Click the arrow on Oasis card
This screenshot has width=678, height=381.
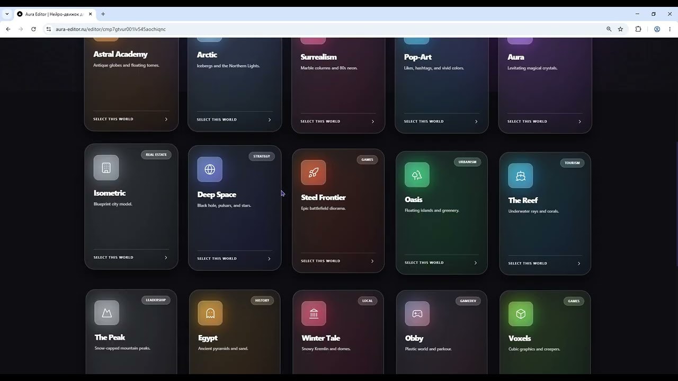point(475,262)
